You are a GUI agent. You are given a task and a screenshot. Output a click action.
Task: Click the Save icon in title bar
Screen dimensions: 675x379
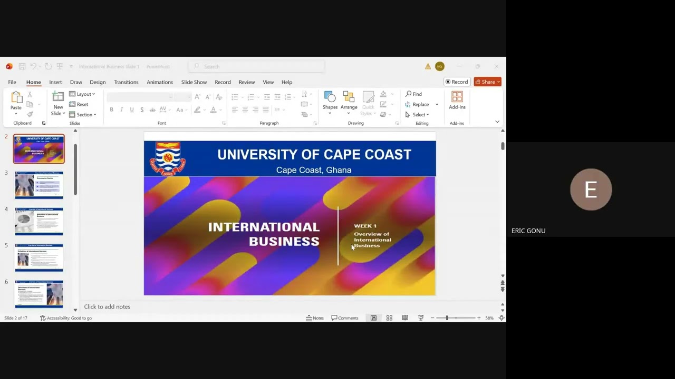(x=22, y=66)
